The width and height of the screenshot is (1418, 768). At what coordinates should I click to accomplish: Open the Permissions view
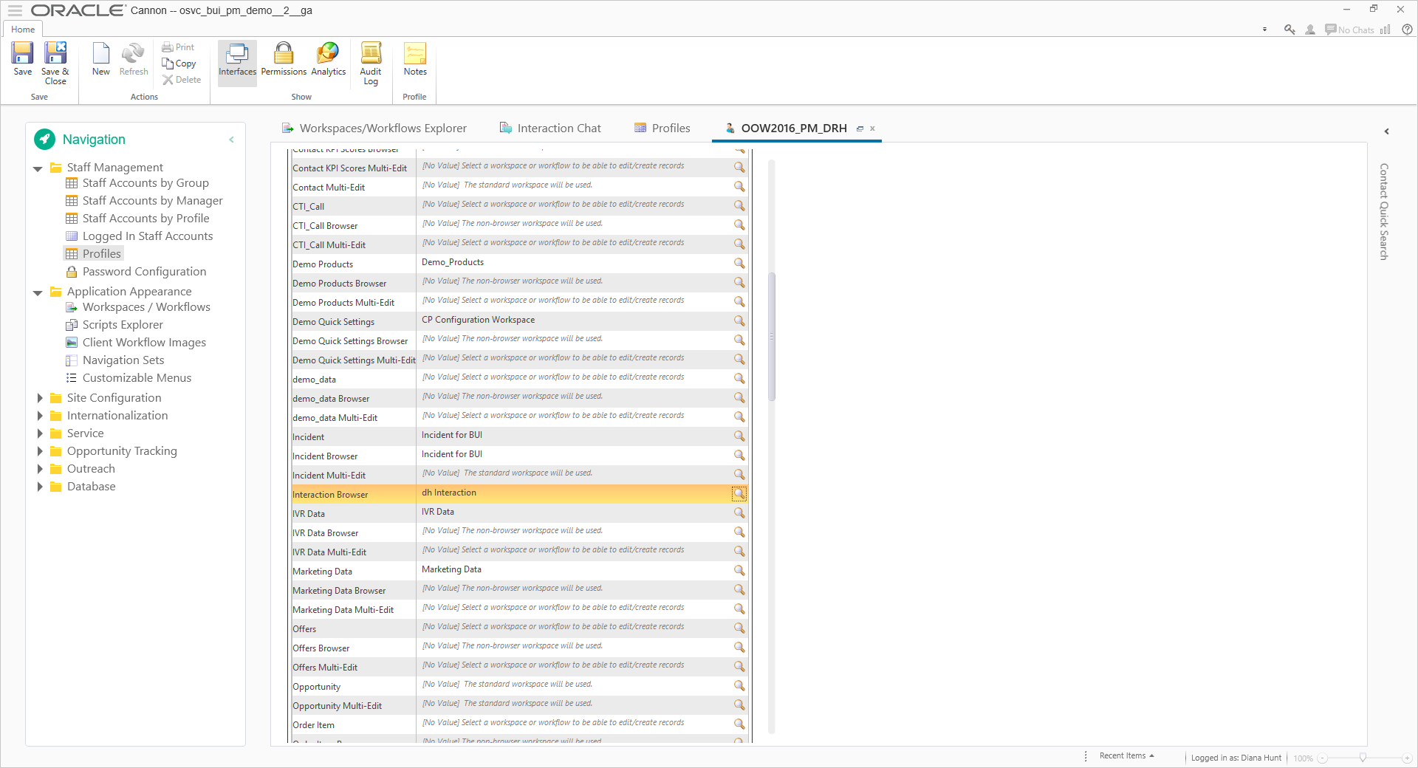[284, 59]
